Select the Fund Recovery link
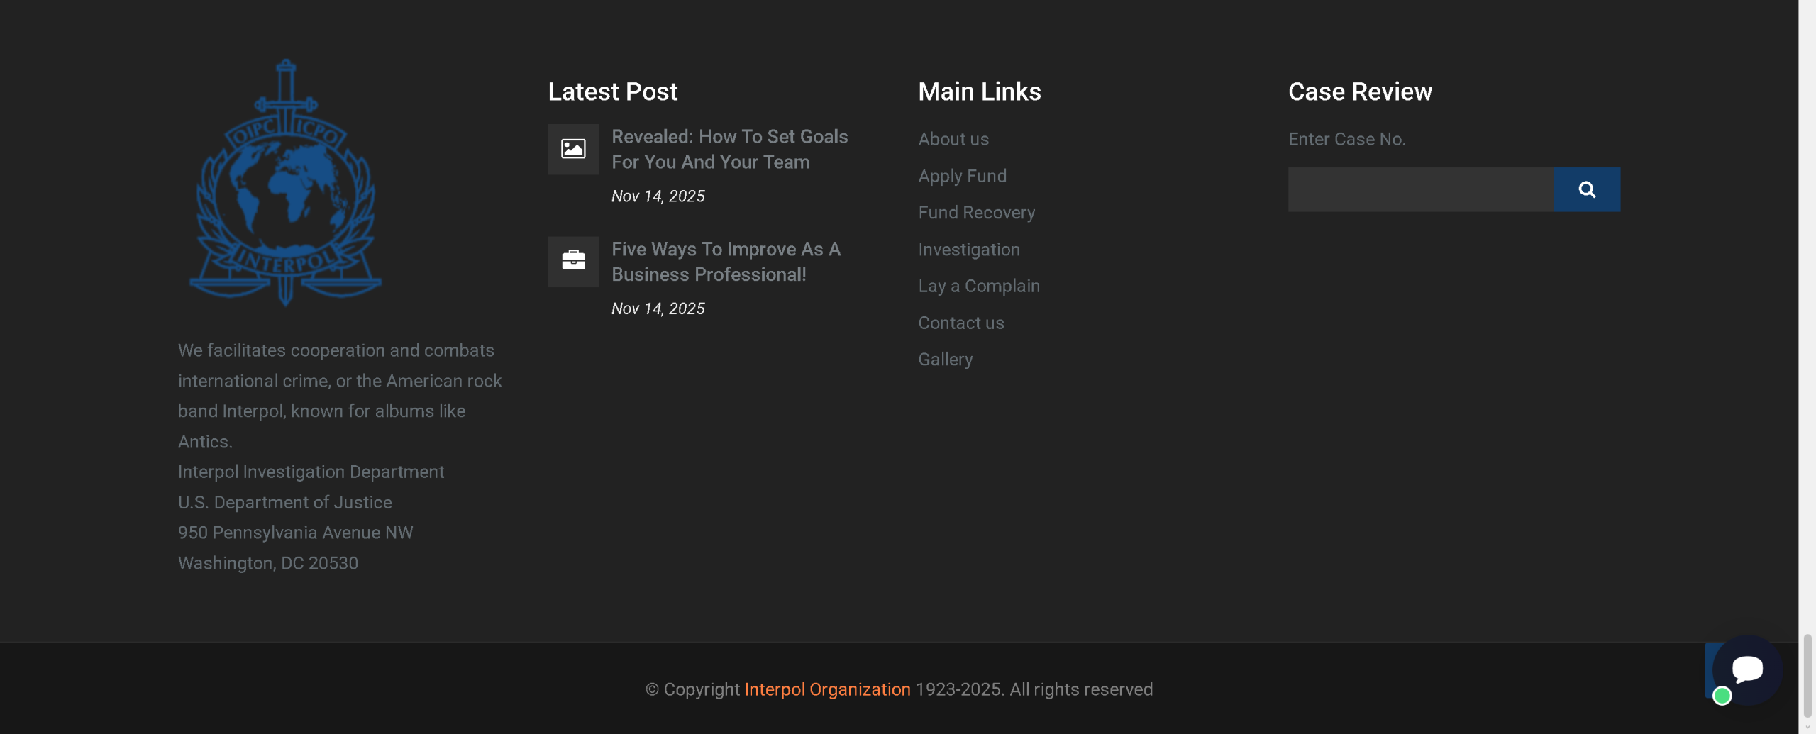 [976, 213]
